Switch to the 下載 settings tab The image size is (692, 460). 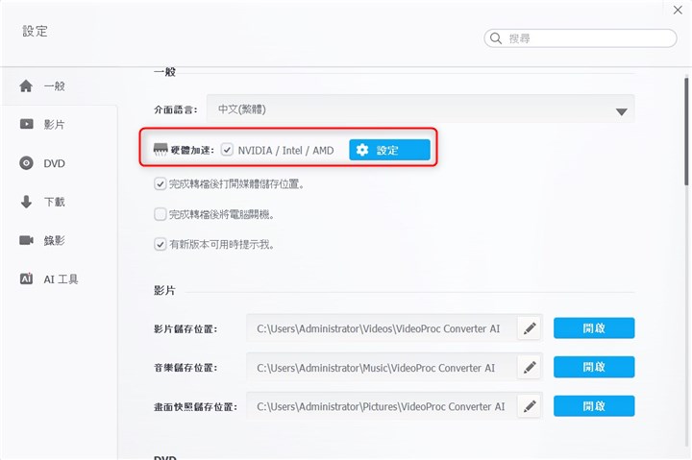tap(60, 202)
